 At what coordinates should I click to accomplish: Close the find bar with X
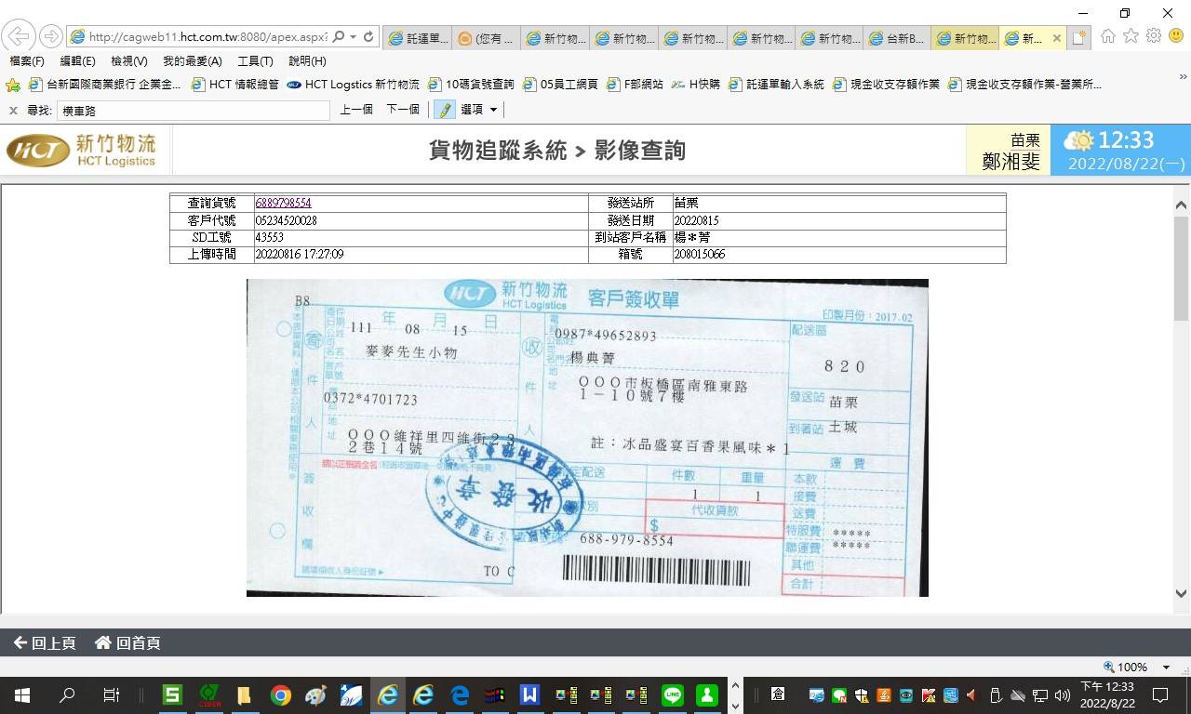[13, 110]
